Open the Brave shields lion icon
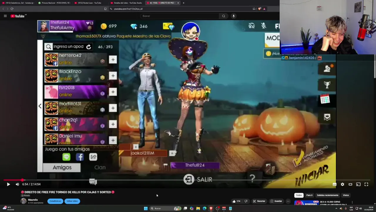Image resolution: width=376 pixels, height=212 pixels. [259, 9]
